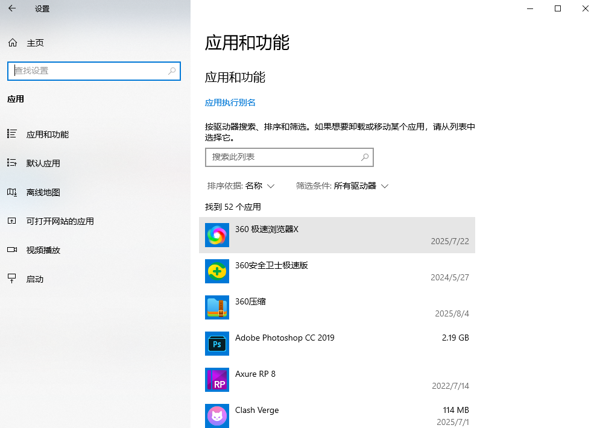Click the 360 极速浏览器X app icon
The width and height of the screenshot is (597, 428).
click(x=216, y=235)
